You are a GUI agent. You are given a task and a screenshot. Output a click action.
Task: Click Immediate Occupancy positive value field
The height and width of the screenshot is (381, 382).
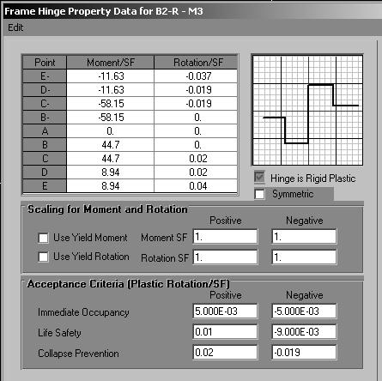point(225,311)
